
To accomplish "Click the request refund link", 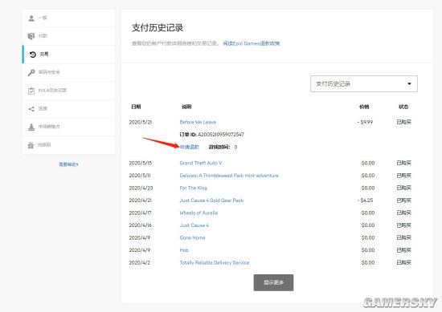I will click(x=190, y=147).
